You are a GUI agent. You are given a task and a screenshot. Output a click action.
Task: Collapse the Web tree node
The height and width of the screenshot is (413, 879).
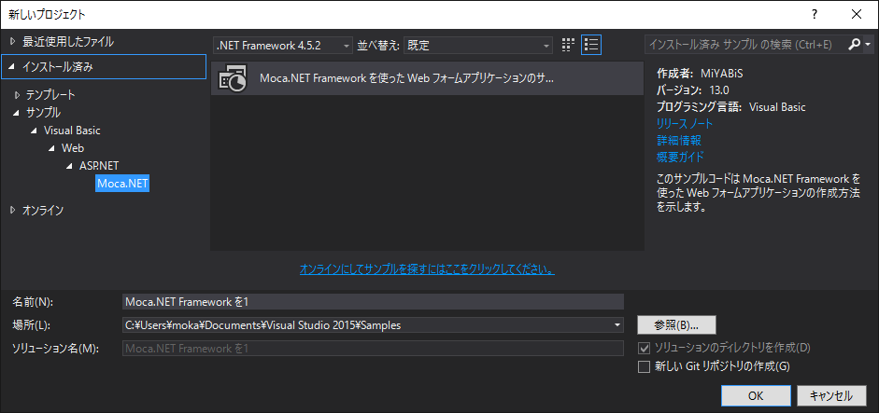coord(52,148)
